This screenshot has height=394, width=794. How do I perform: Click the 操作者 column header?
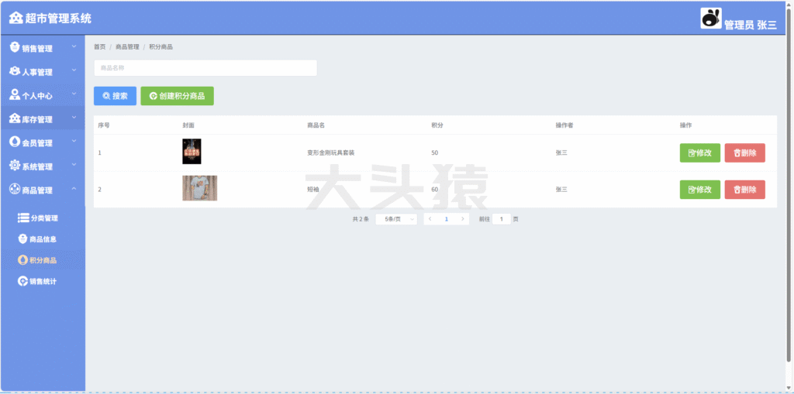pos(564,125)
